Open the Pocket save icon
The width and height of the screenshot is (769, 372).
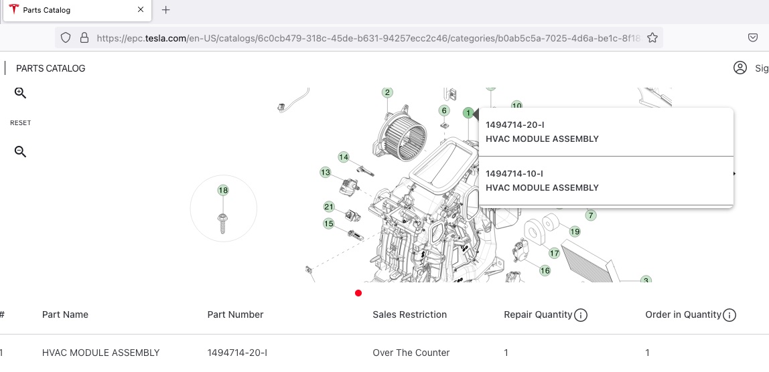(753, 37)
